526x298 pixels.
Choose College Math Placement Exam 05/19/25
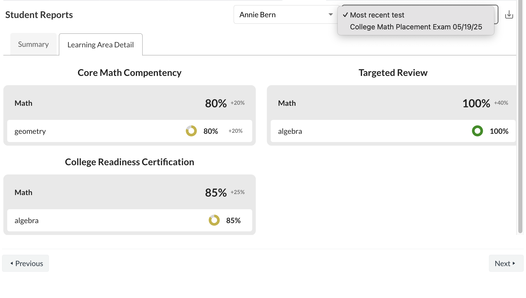416,27
